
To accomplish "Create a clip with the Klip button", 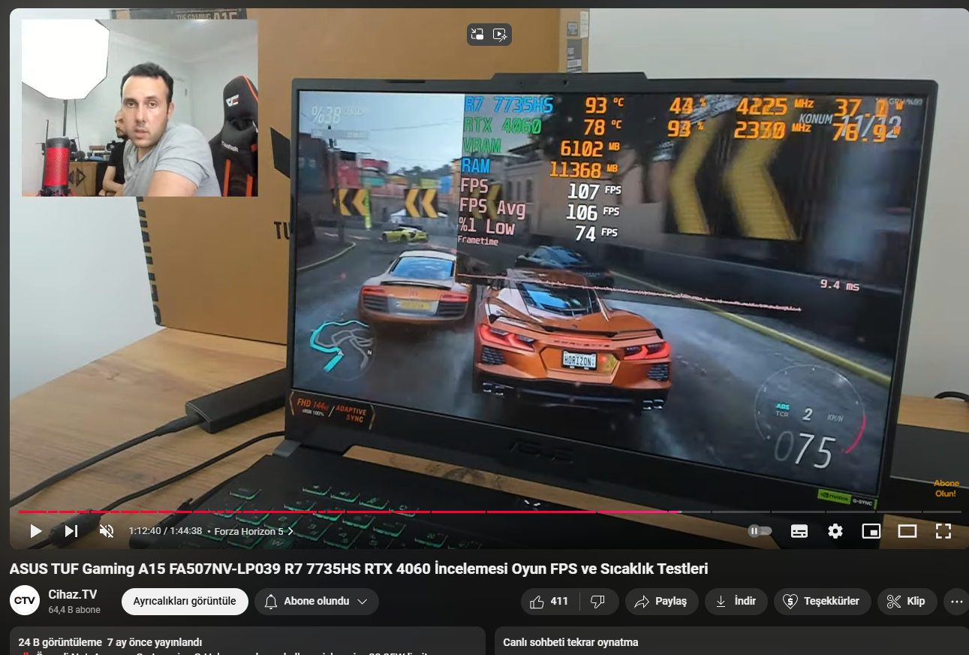I will coord(906,602).
